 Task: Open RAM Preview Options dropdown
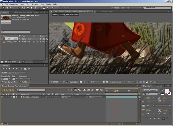14,73
